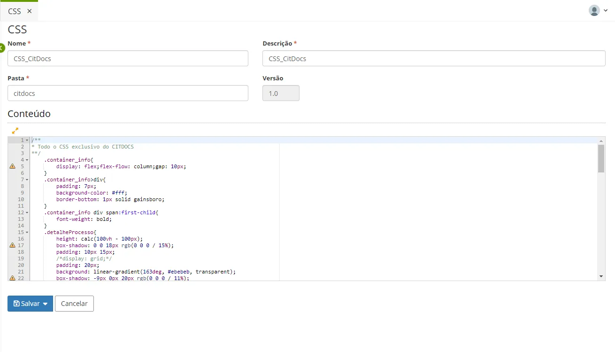Switch to the CSS tab
The width and height of the screenshot is (615, 352).
point(15,11)
